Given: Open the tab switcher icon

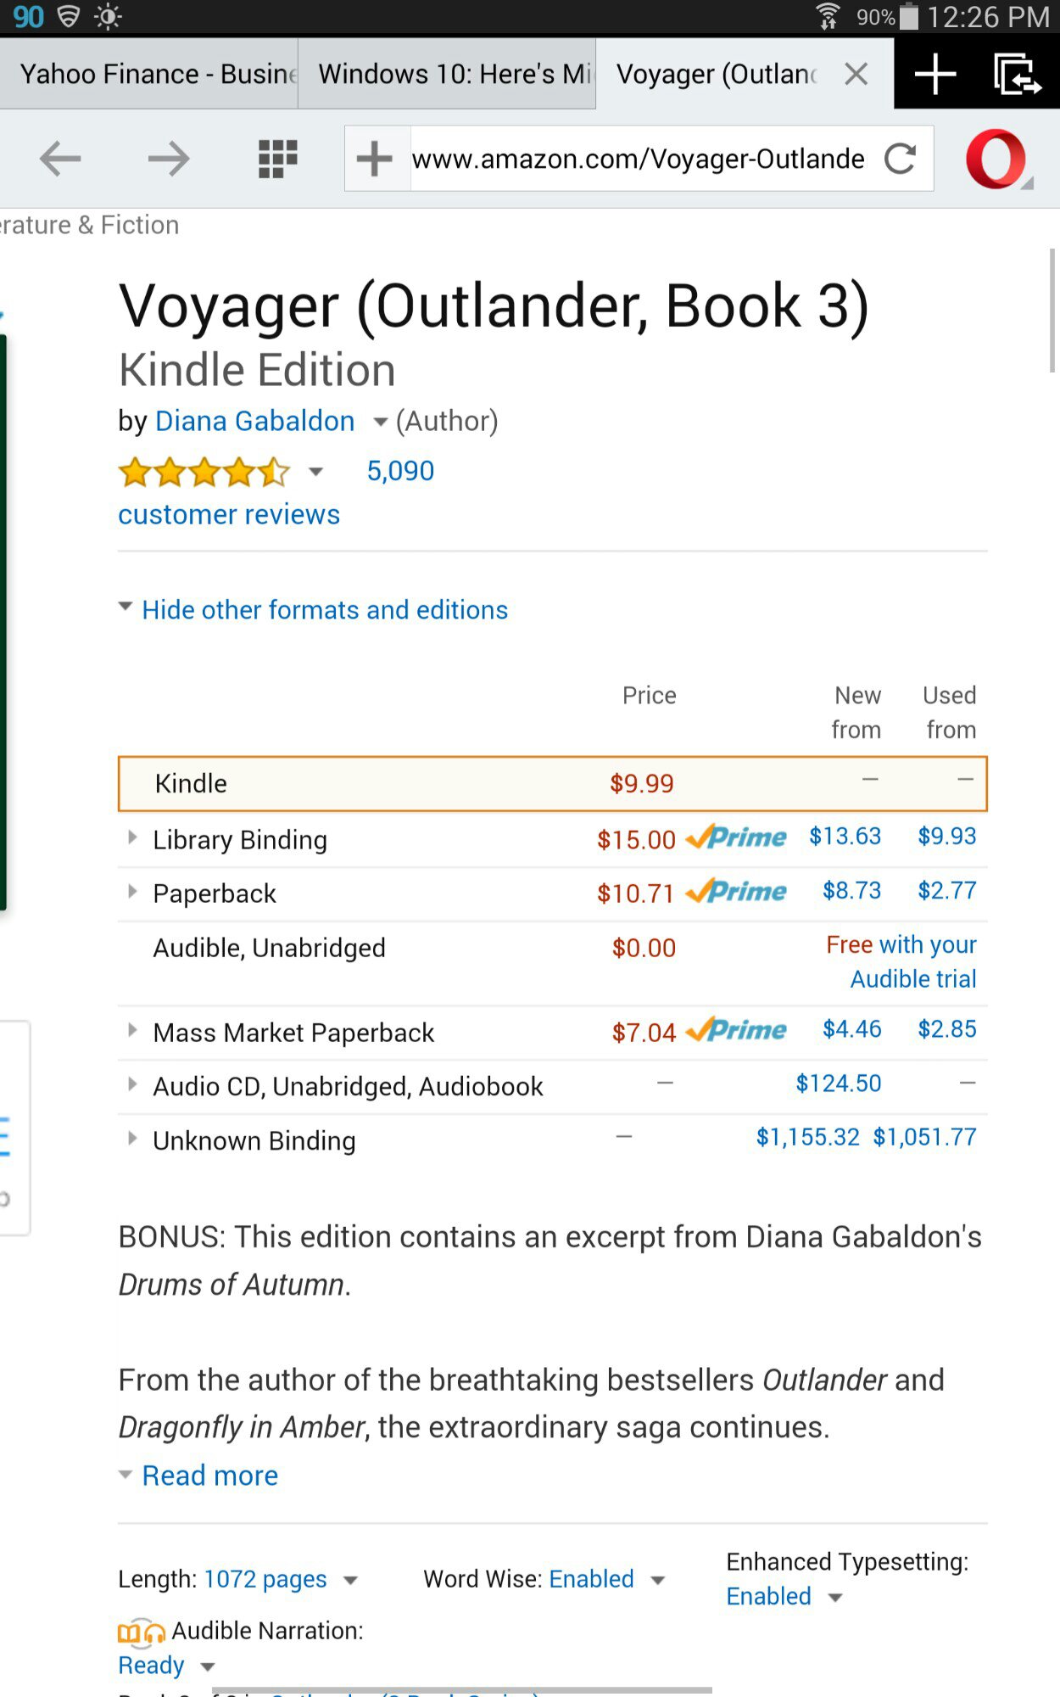Looking at the screenshot, I should tap(1016, 75).
